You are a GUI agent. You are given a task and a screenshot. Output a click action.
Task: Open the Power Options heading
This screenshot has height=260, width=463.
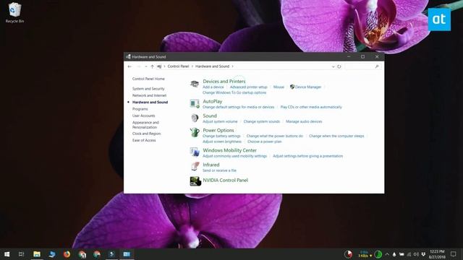(x=218, y=130)
